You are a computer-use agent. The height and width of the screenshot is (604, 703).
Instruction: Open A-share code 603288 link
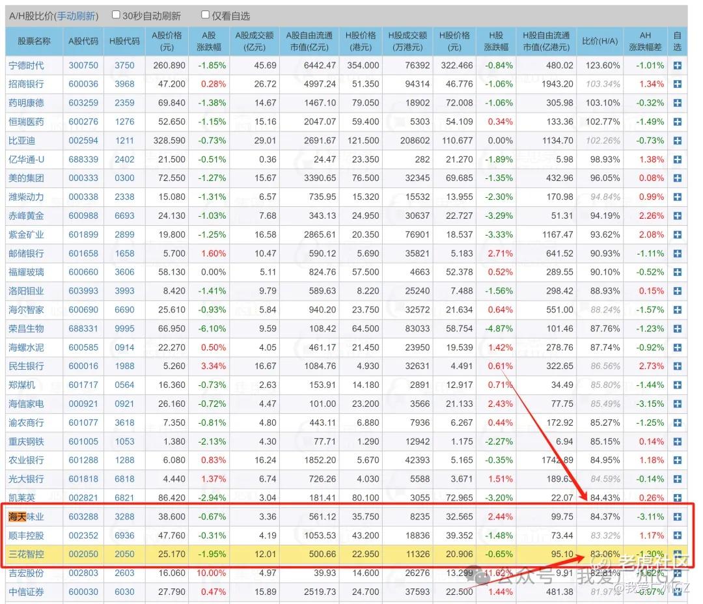pos(83,517)
